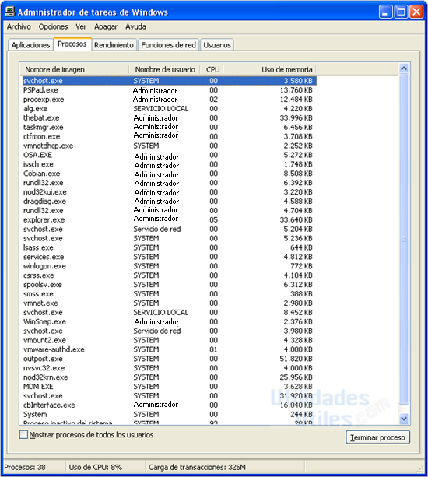Image resolution: width=428 pixels, height=477 pixels.
Task: Select the procexp.exe process
Action: (x=169, y=100)
